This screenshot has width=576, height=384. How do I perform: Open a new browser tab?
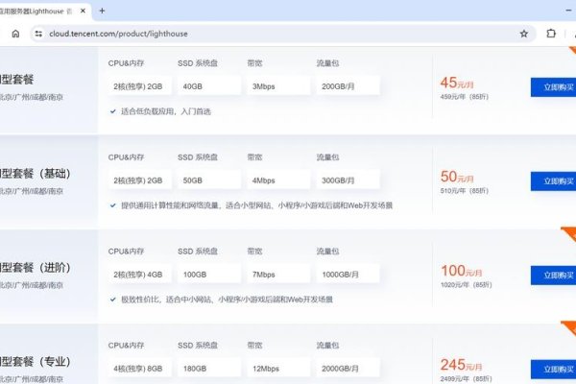(x=102, y=11)
